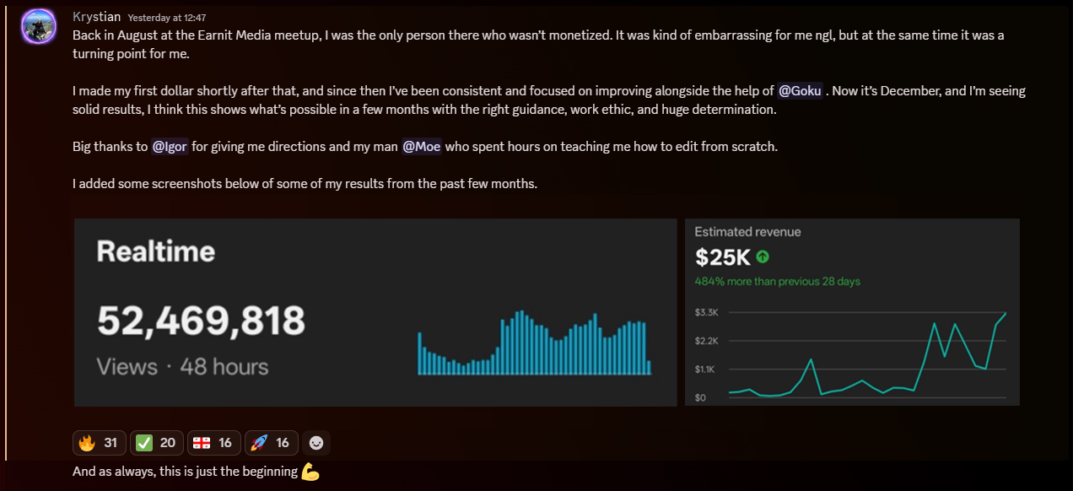Open the @Moe mention
The height and width of the screenshot is (491, 1073).
(421, 147)
